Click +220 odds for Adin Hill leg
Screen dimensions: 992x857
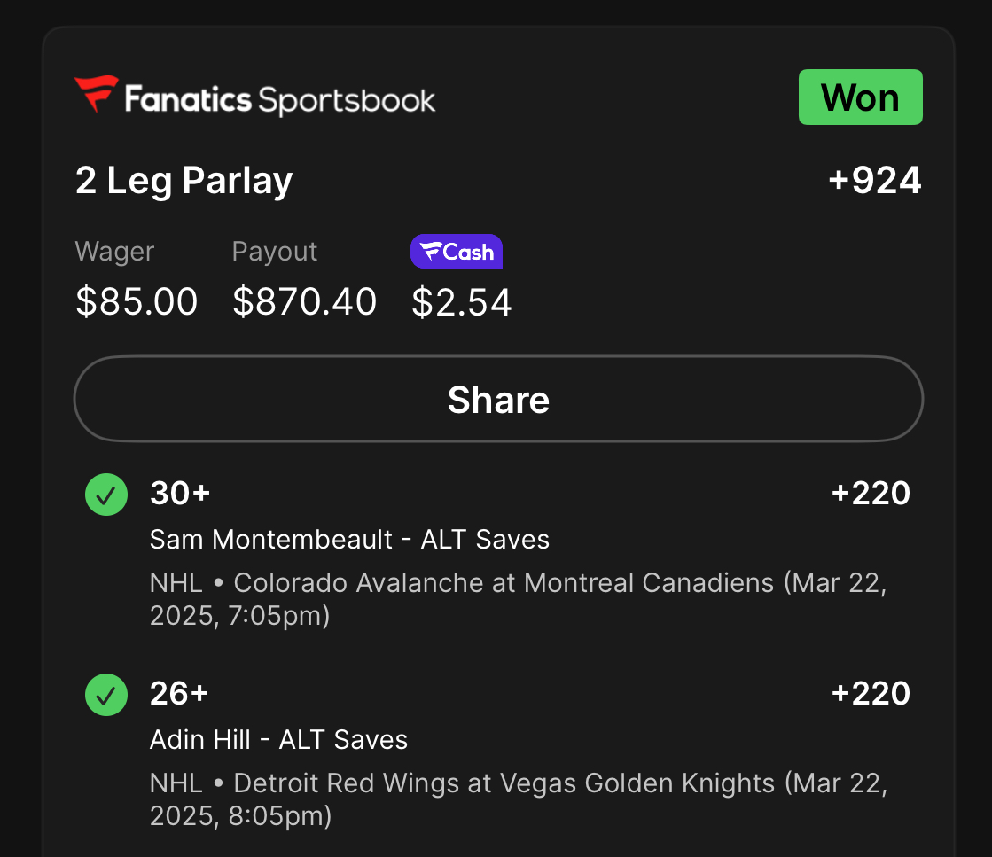[x=871, y=693]
